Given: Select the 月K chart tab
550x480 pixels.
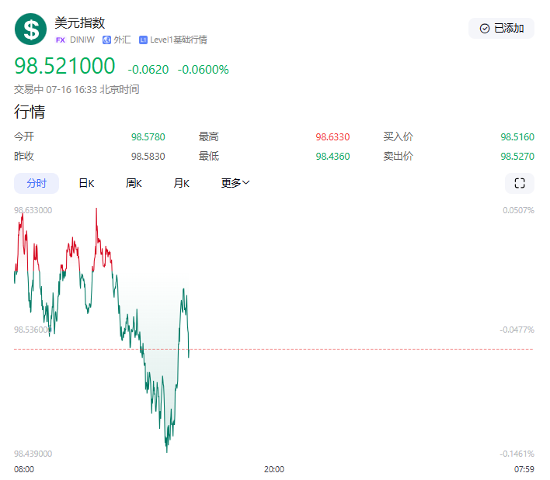Looking at the screenshot, I should [x=181, y=184].
